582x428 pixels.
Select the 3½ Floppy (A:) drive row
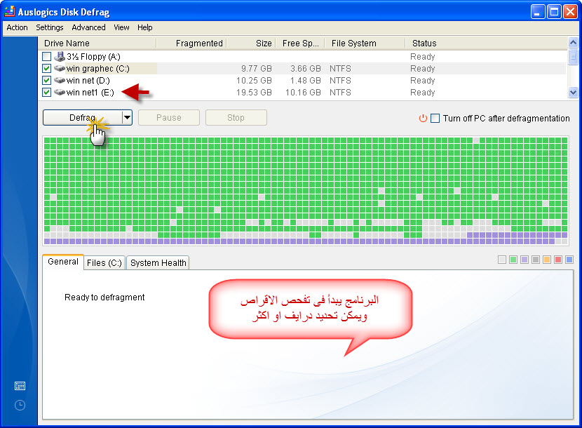(x=302, y=56)
